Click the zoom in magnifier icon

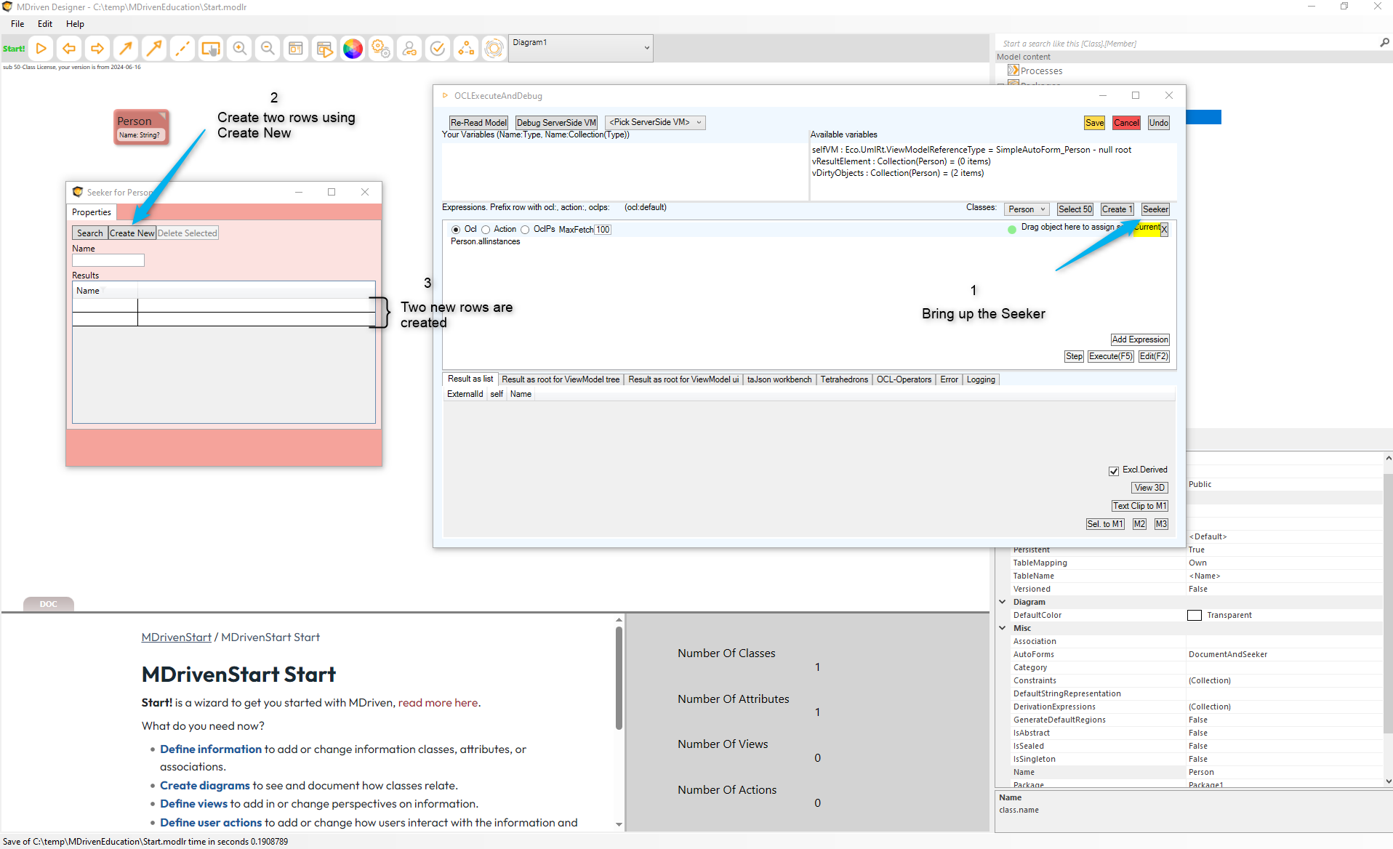[239, 49]
